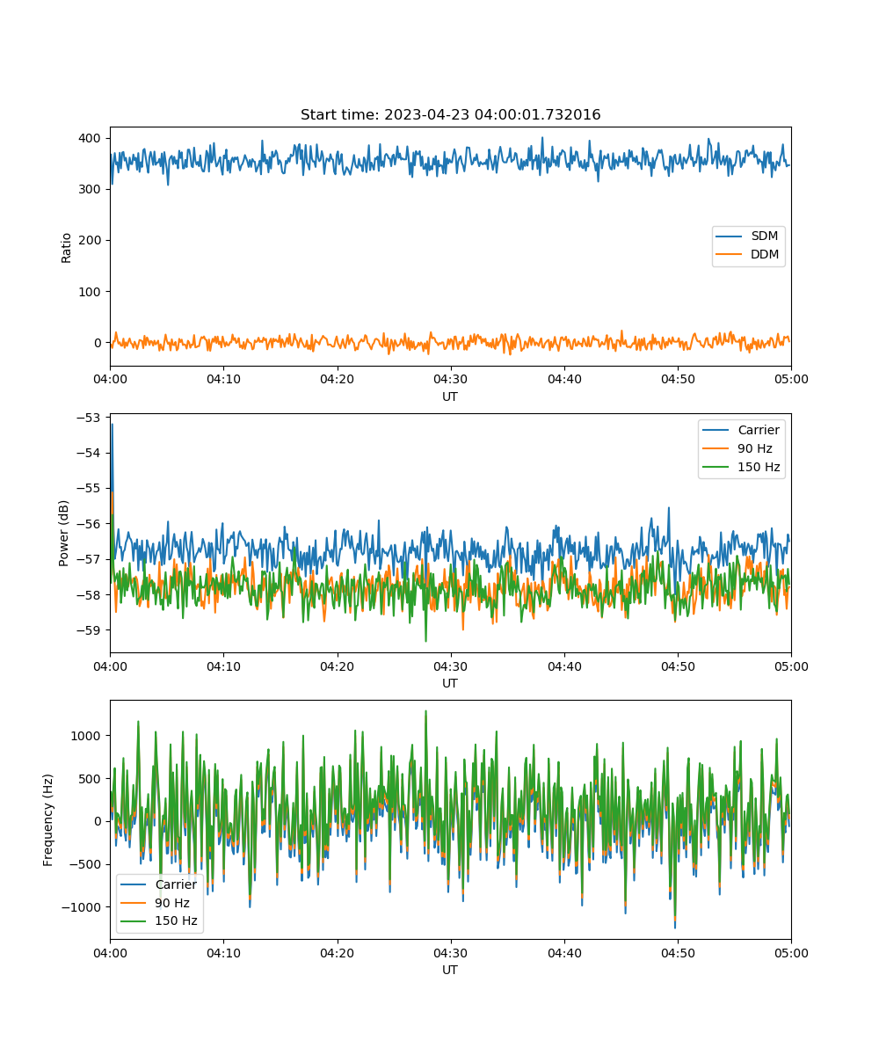This screenshot has height=1055, width=879.
Task: Click the title "Start time: 2023-04-23 04:00:01.732016"
Action: (450, 115)
